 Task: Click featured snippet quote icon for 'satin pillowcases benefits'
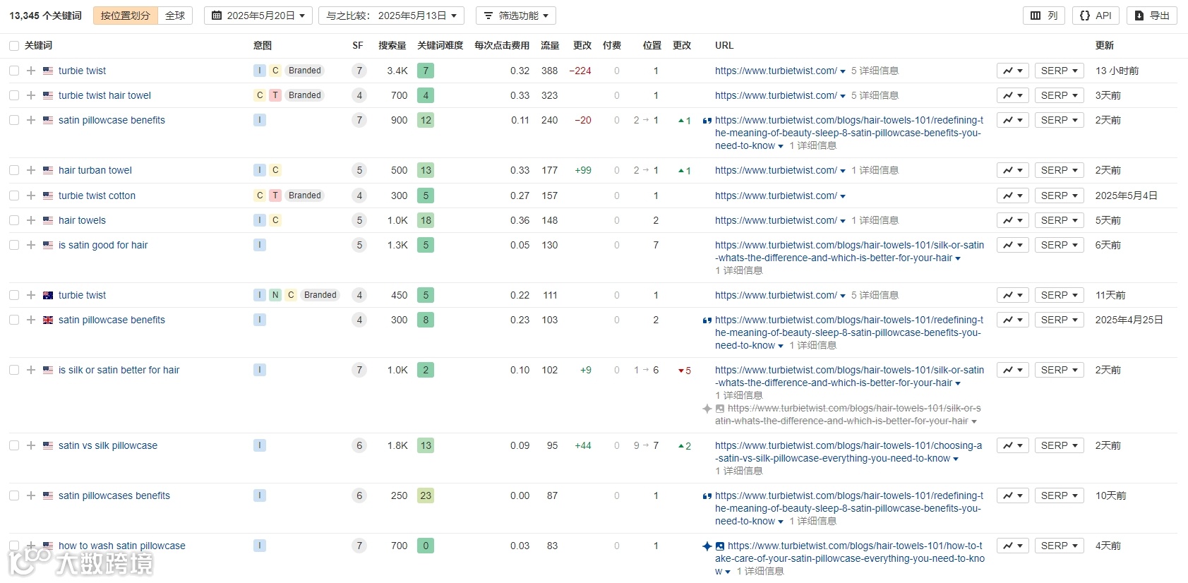pos(707,496)
